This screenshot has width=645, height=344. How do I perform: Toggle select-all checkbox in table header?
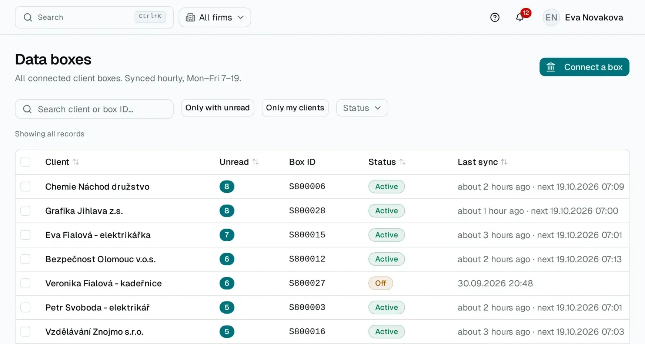[26, 162]
